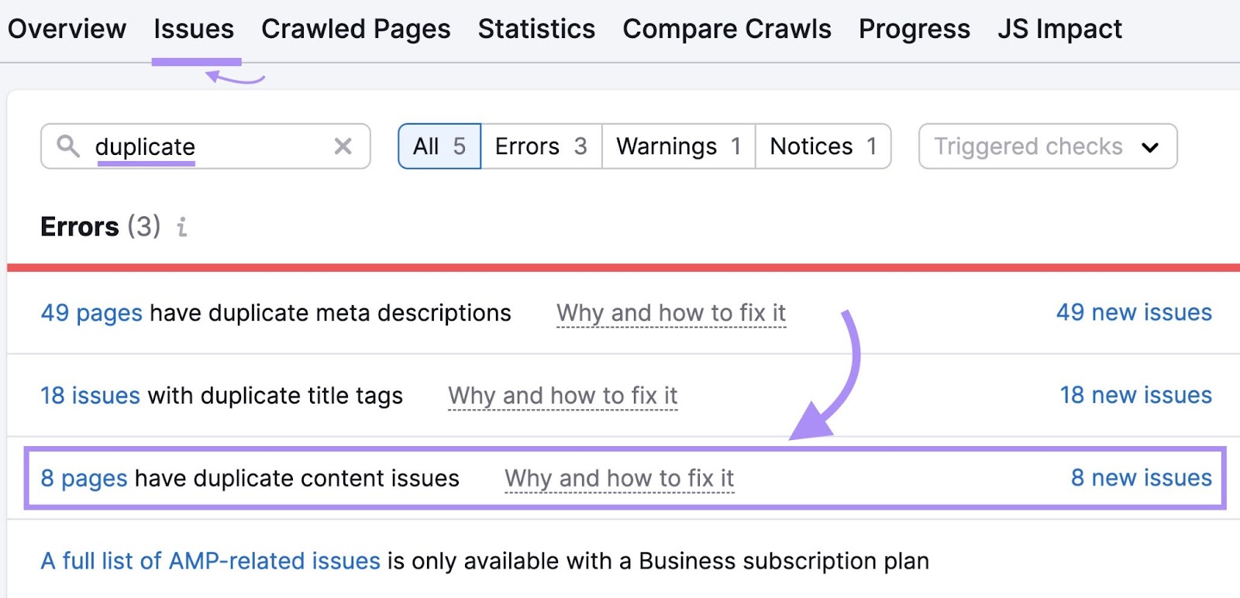Filter issues by Errors
Screen dimensions: 1240x598
click(540, 146)
